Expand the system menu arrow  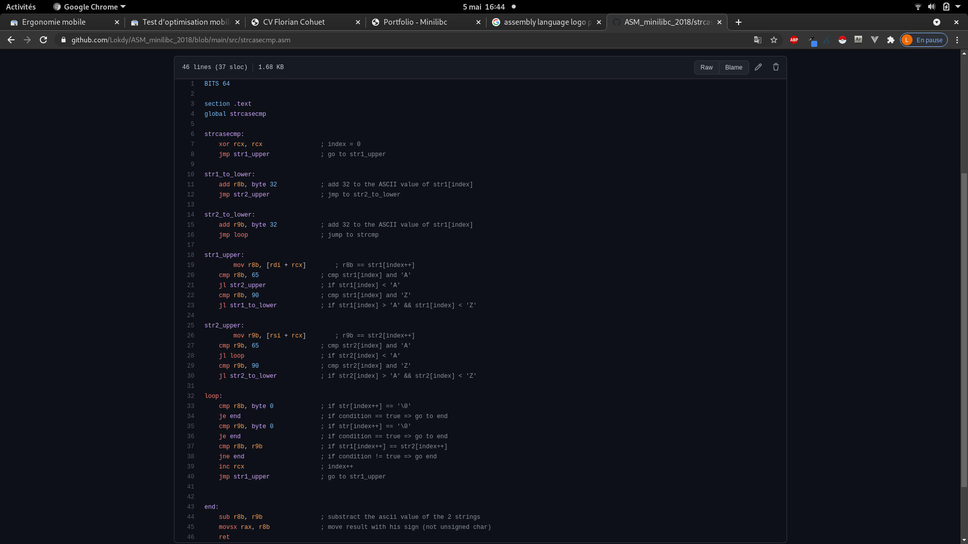point(958,7)
